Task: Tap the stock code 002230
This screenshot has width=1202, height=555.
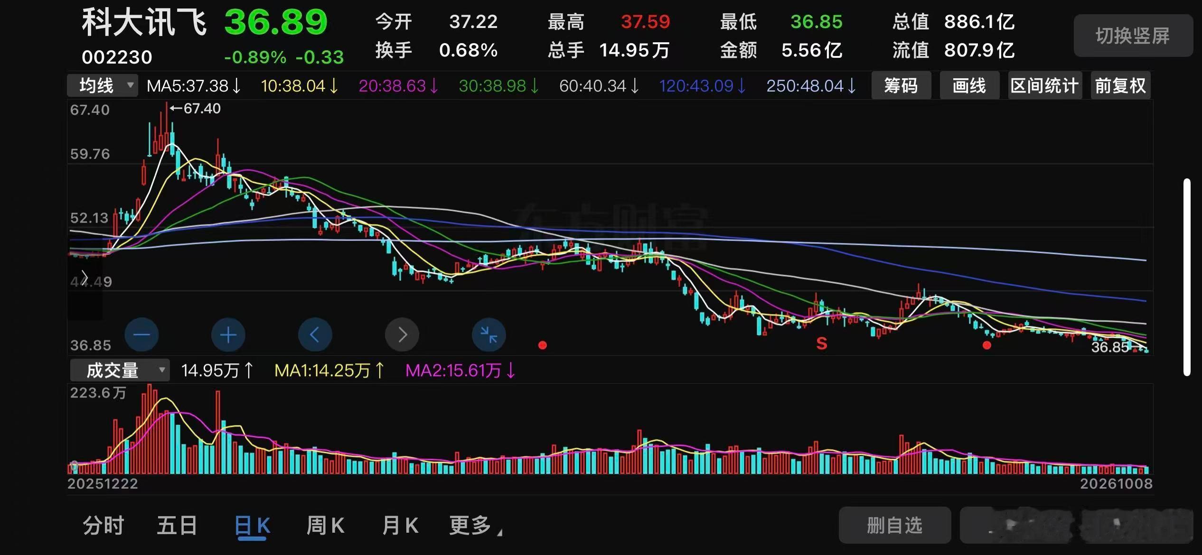Action: point(117,57)
